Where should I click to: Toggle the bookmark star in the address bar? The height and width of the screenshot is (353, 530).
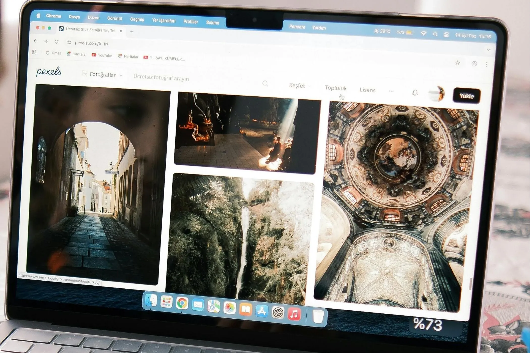click(457, 63)
